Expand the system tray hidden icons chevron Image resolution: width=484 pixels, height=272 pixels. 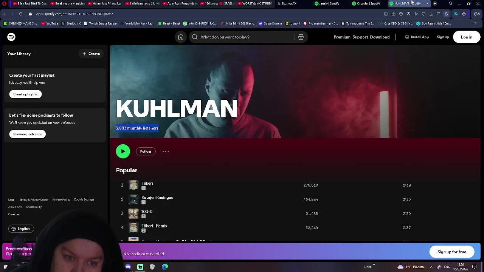[431, 267]
